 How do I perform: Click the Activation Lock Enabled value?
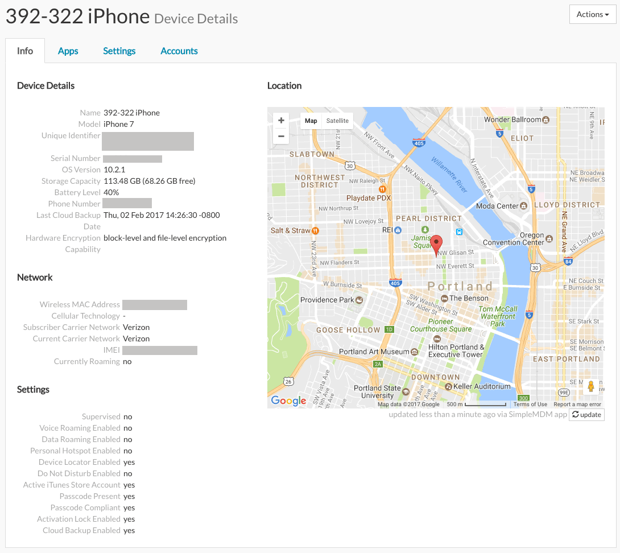(x=129, y=519)
